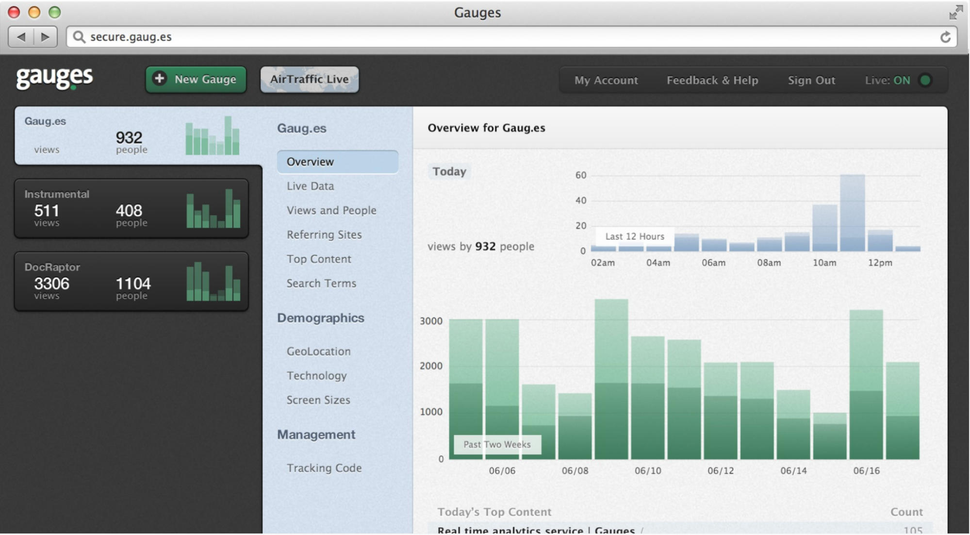Click the Instrumental gauge icon
This screenshot has width=970, height=535.
[x=214, y=208]
